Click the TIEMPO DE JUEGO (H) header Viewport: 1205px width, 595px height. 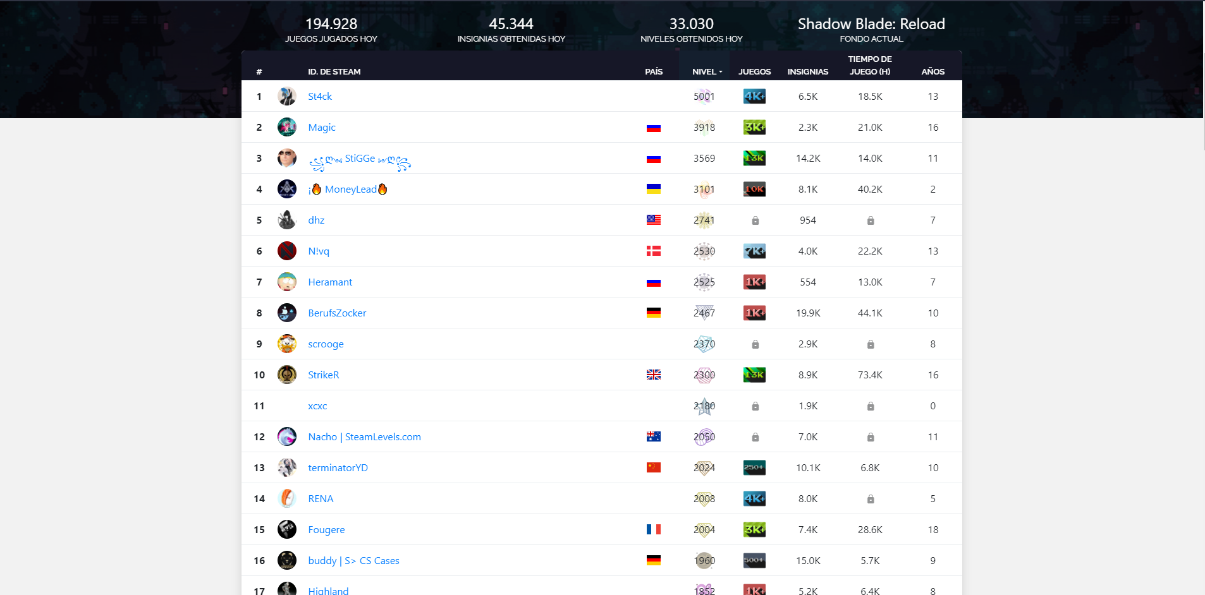tap(869, 65)
